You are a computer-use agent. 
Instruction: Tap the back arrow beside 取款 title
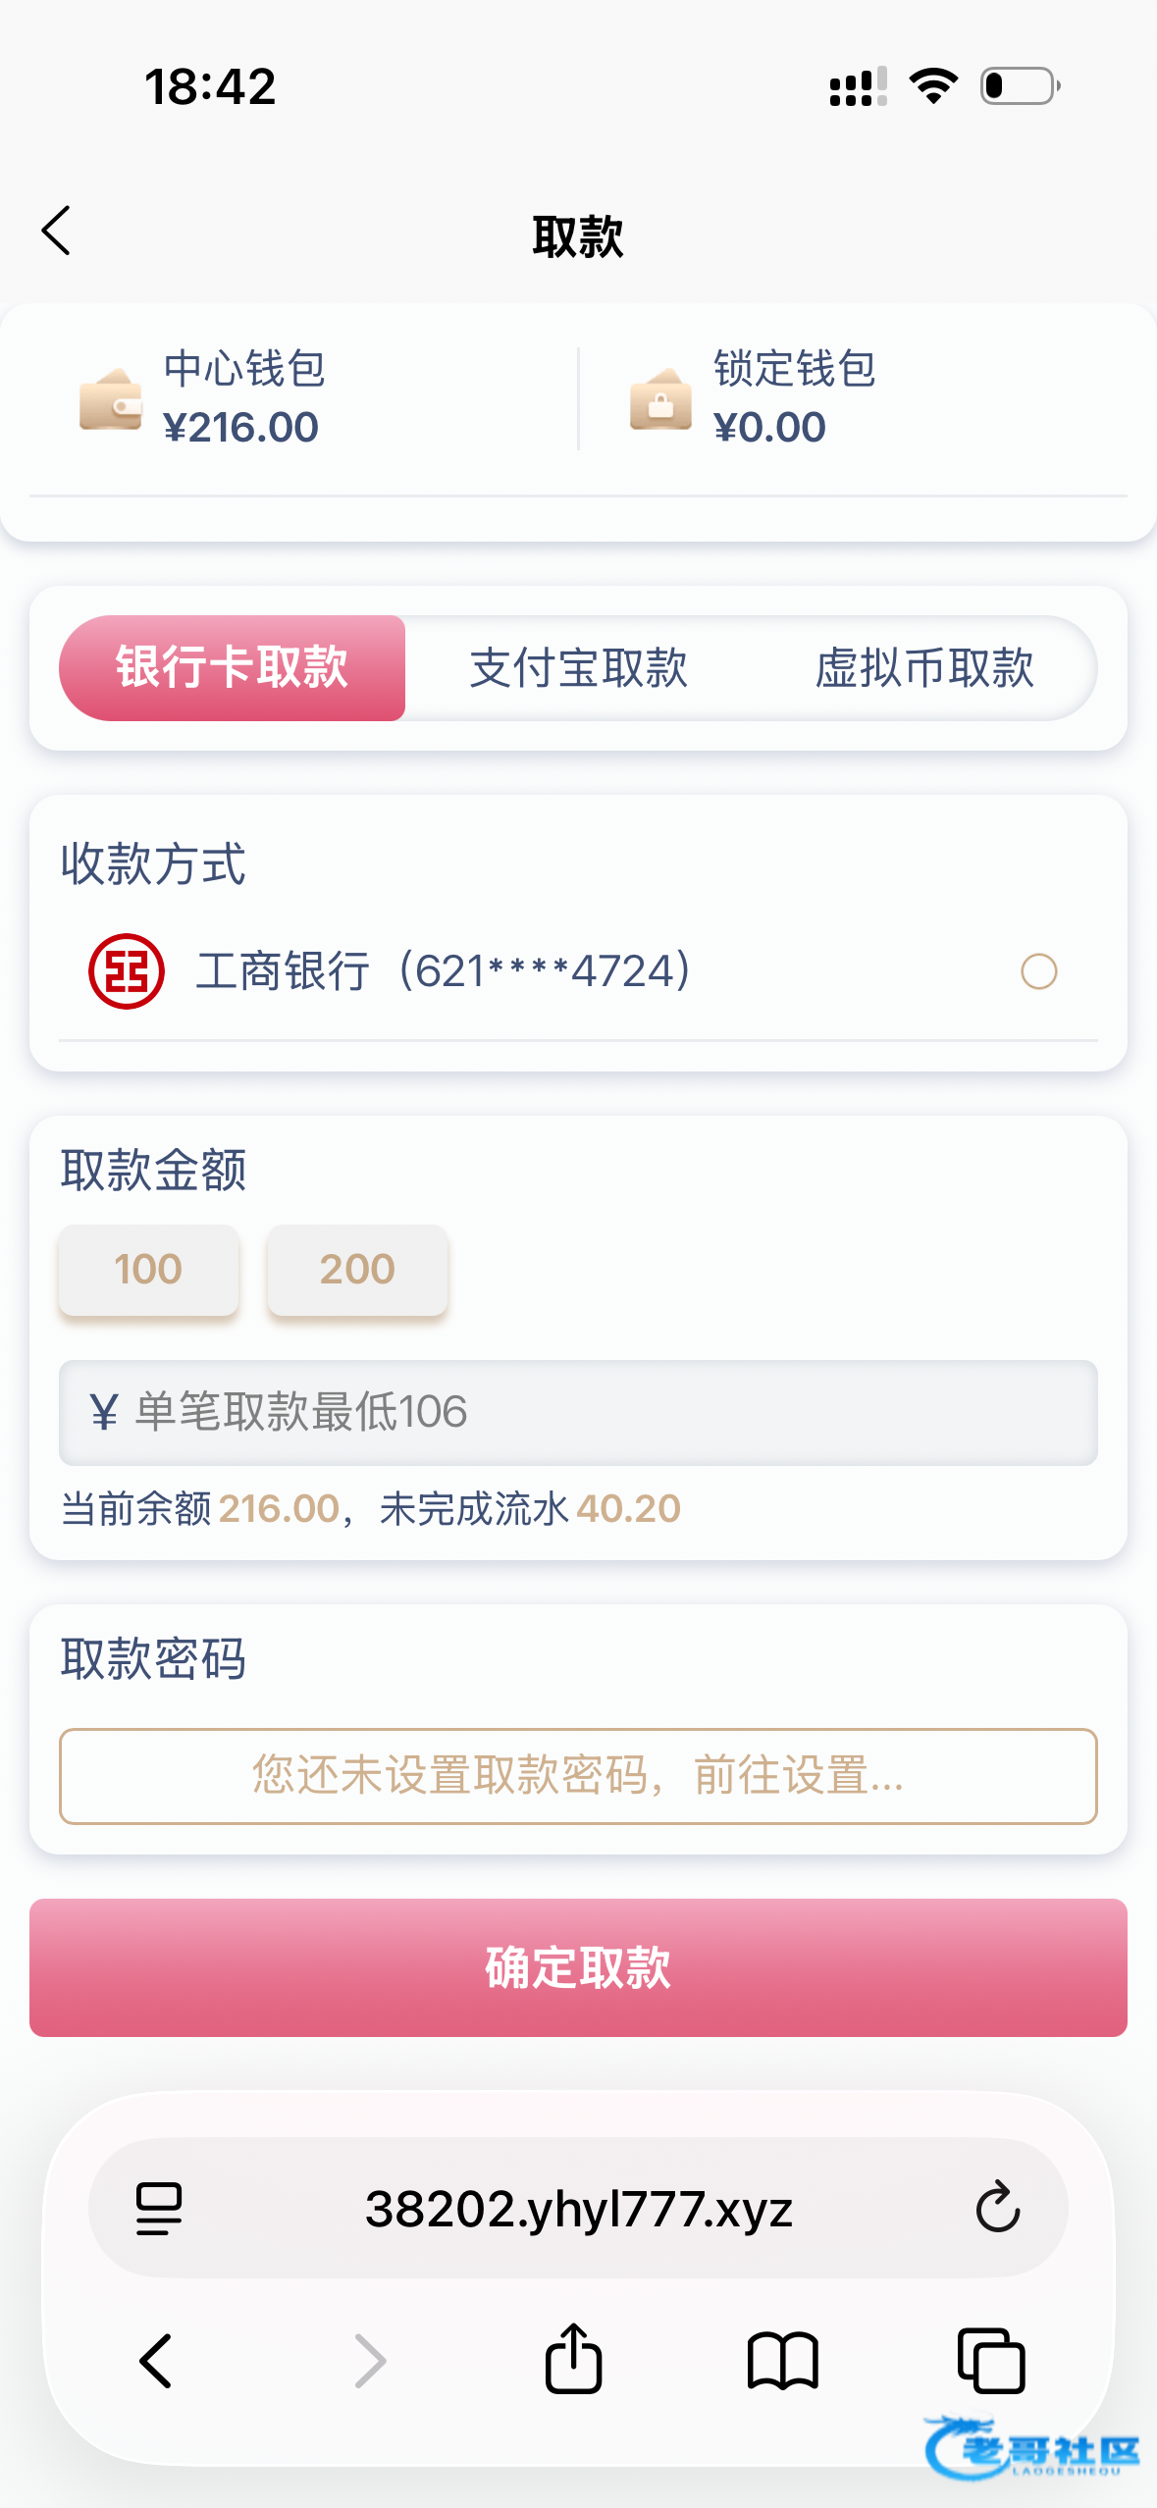click(x=57, y=232)
